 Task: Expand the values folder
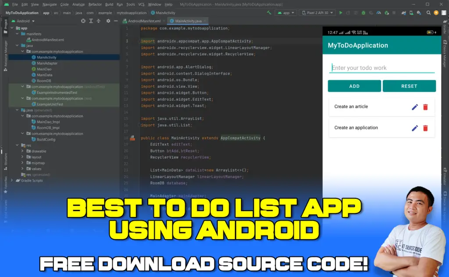pyautogui.click(x=22, y=169)
